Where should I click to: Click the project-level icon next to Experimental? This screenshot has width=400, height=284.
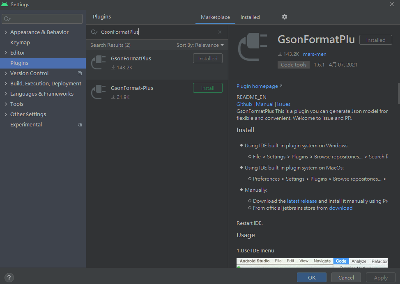click(x=80, y=124)
